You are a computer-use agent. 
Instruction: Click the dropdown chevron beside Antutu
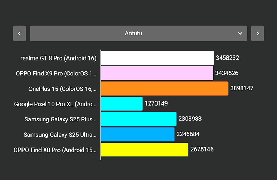240,33
